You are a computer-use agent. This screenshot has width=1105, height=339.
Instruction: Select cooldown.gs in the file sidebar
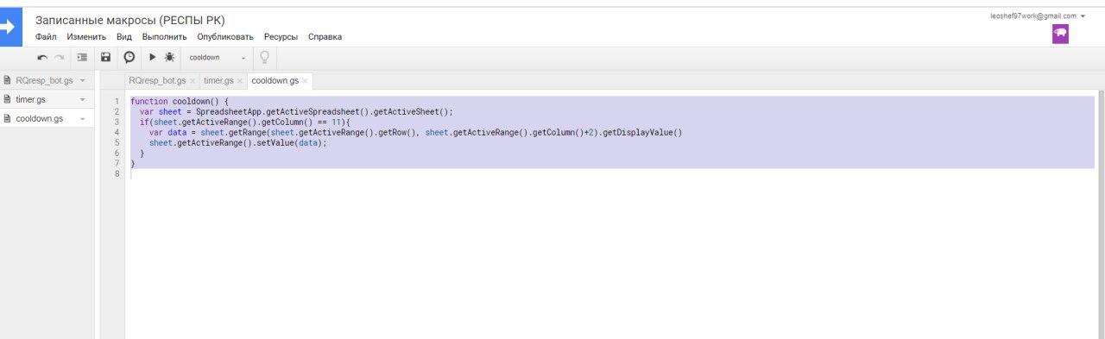(x=40, y=119)
